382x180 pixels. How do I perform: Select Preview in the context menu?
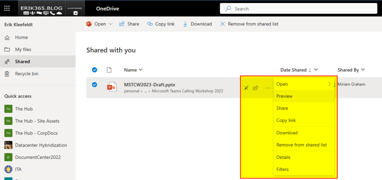[284, 96]
